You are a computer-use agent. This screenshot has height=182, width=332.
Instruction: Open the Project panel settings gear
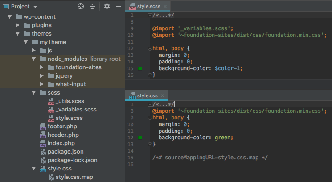[x=107, y=6]
